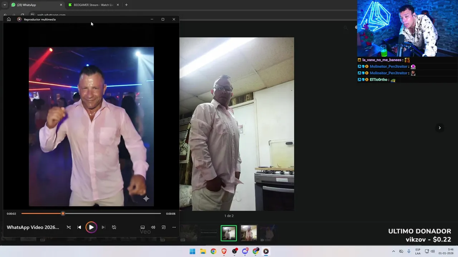Click the tray disabled-sync cloud icon

coord(401,251)
